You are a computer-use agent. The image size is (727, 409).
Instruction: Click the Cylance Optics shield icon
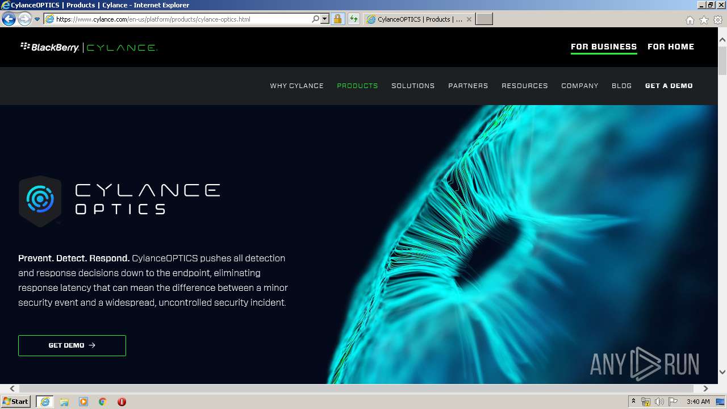point(40,201)
